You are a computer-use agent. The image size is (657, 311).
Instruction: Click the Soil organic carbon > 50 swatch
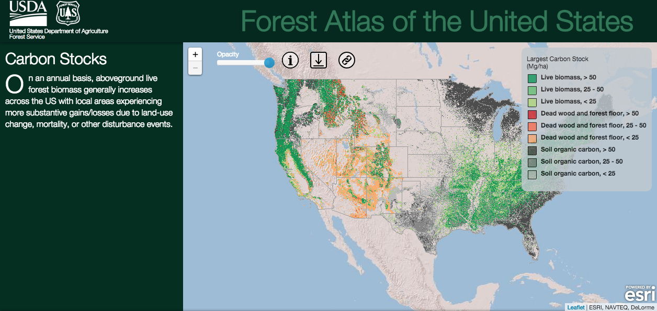532,150
